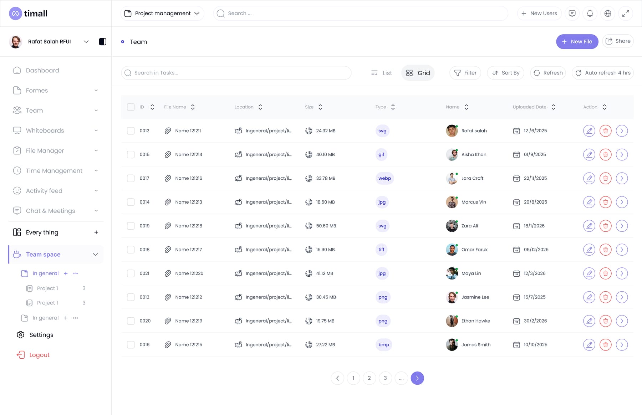Click the New Users button
This screenshot has height=415, width=642.
[x=539, y=14]
